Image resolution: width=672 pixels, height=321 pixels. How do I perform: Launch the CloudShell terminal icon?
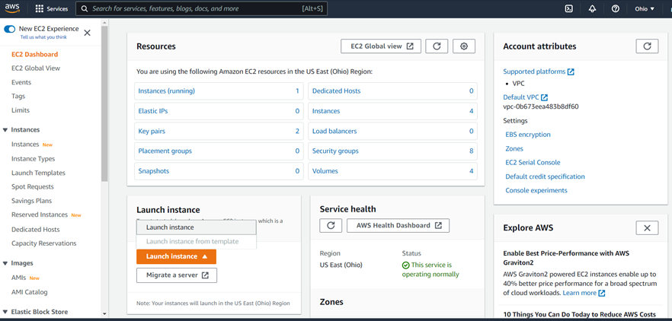tap(568, 8)
